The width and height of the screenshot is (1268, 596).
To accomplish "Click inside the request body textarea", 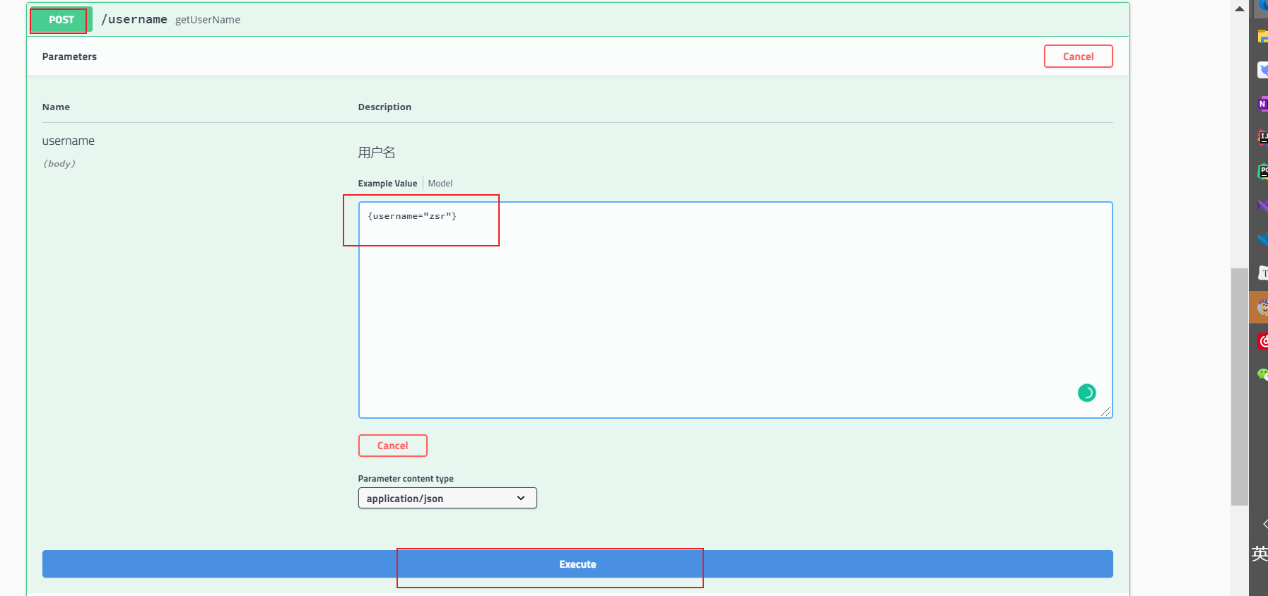I will click(735, 310).
